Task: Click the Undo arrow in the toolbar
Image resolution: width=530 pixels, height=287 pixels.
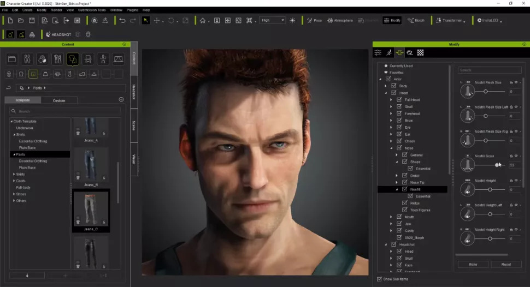Action: click(122, 21)
